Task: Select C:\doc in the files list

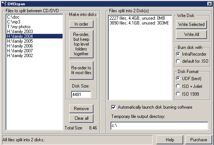Action: [34, 17]
